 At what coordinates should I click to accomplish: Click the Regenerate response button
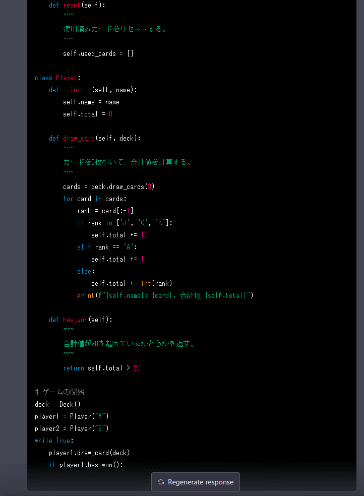pyautogui.click(x=196, y=482)
